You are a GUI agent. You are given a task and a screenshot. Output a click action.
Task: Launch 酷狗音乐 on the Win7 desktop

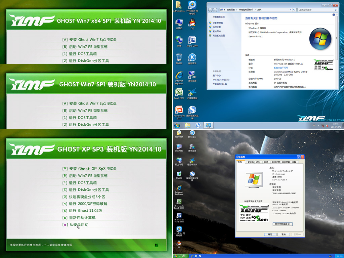point(192,59)
